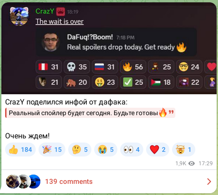Click the "The wait is over" link
This screenshot has width=218, height=195.
pyautogui.click(x=60, y=21)
